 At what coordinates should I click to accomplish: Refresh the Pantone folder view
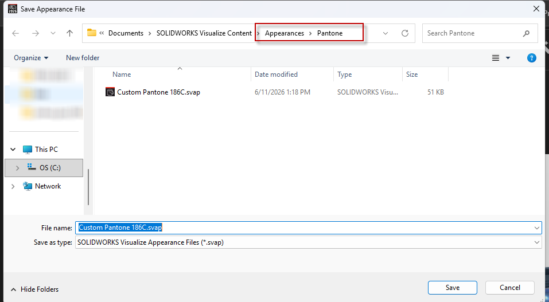tap(405, 33)
